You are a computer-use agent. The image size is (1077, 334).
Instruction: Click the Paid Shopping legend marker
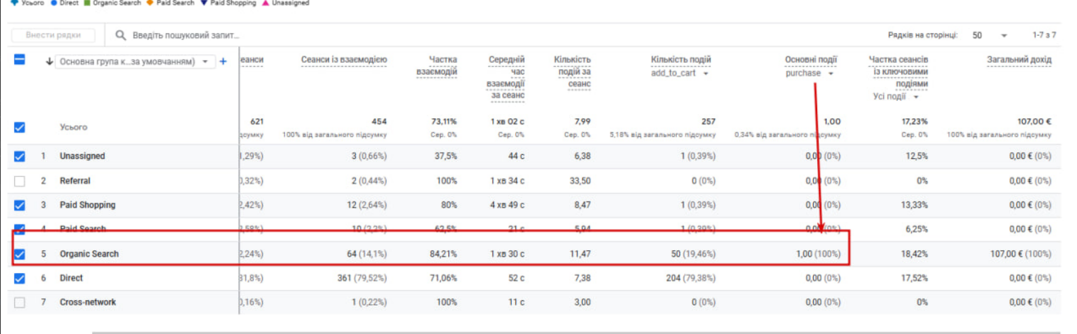coord(204,3)
